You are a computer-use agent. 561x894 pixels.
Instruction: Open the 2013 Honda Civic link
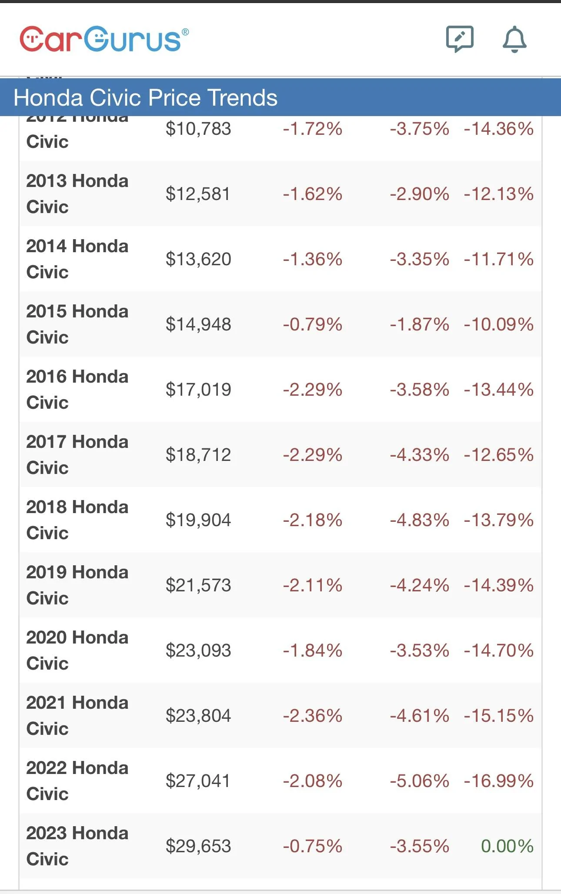[x=77, y=193]
